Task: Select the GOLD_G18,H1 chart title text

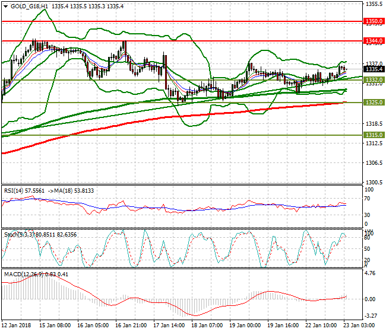Action: pyautogui.click(x=29, y=7)
